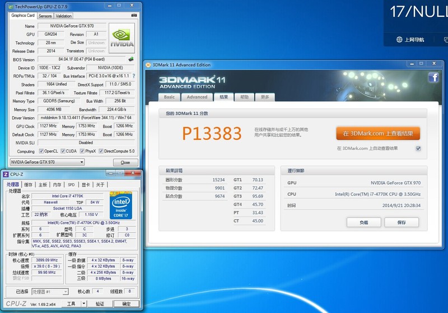The image size is (448, 313).
Task: Select the SPD tab in CPU-Z
Action: (71, 184)
